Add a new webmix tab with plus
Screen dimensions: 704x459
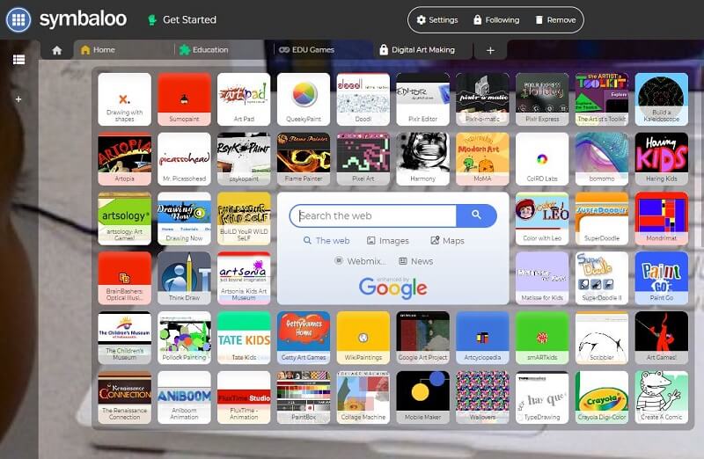490,50
